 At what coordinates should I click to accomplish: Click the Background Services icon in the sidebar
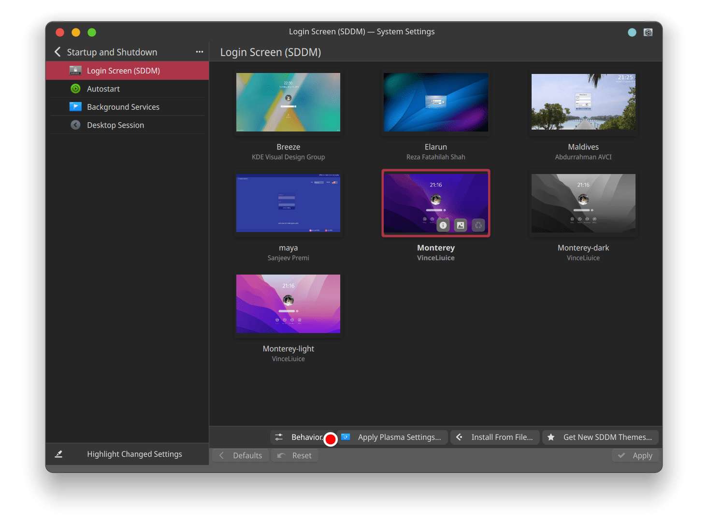coord(75,106)
